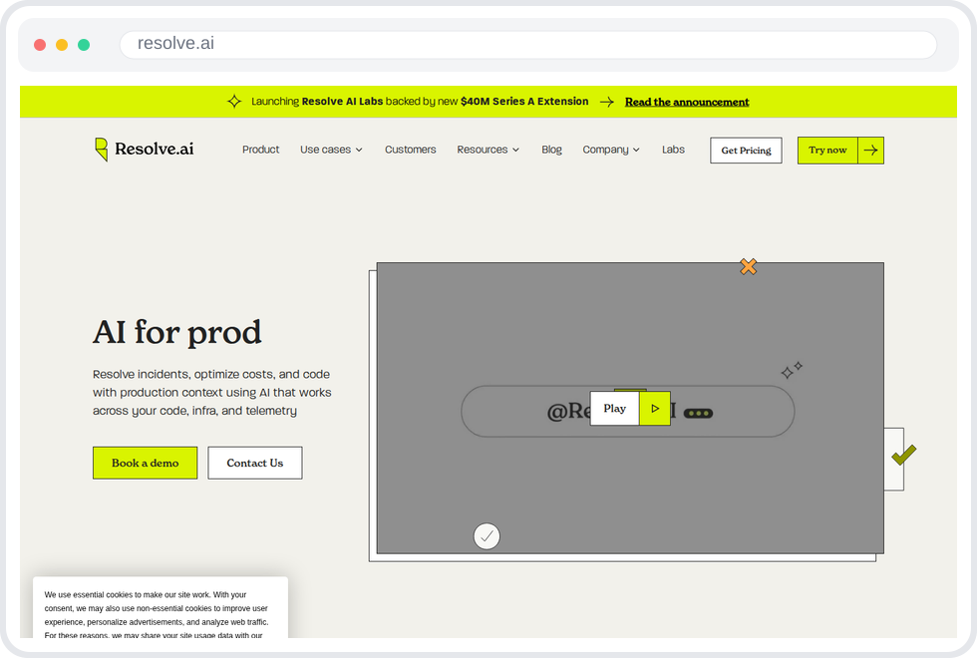Expand the Use cases dropdown
This screenshot has width=977, height=658.
coord(331,150)
